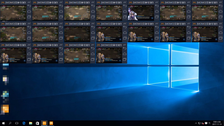The height and width of the screenshot is (126, 224).
Task: Open Task View from the taskbar
Action: point(17,123)
